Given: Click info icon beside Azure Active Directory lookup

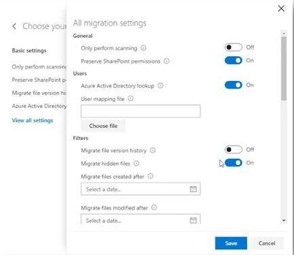Looking at the screenshot, I should point(161,85).
